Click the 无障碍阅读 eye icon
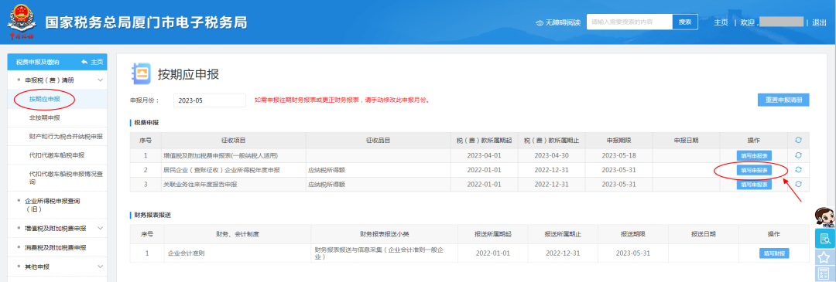The image size is (836, 282). pos(540,23)
